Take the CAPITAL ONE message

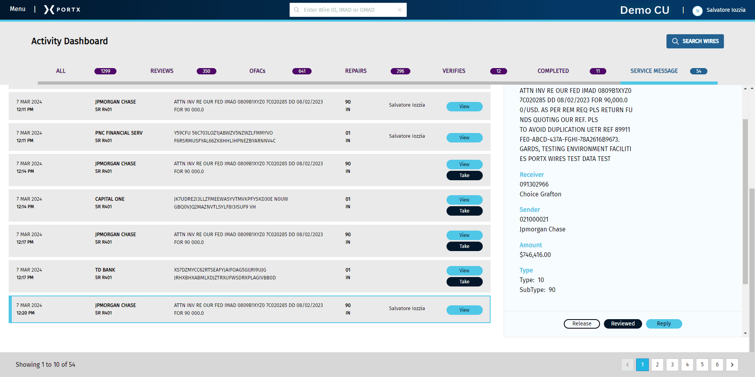tap(464, 211)
